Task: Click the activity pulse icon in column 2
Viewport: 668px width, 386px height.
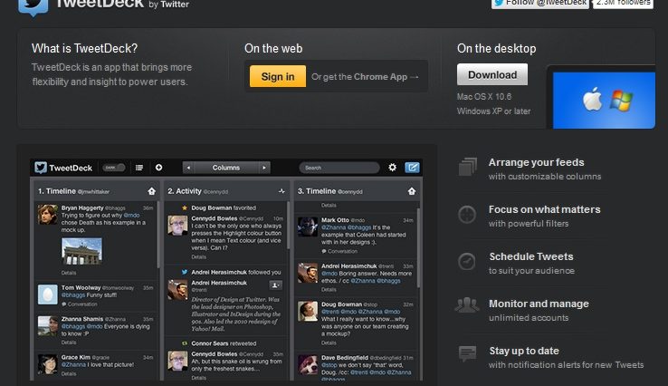Action: pyautogui.click(x=282, y=191)
